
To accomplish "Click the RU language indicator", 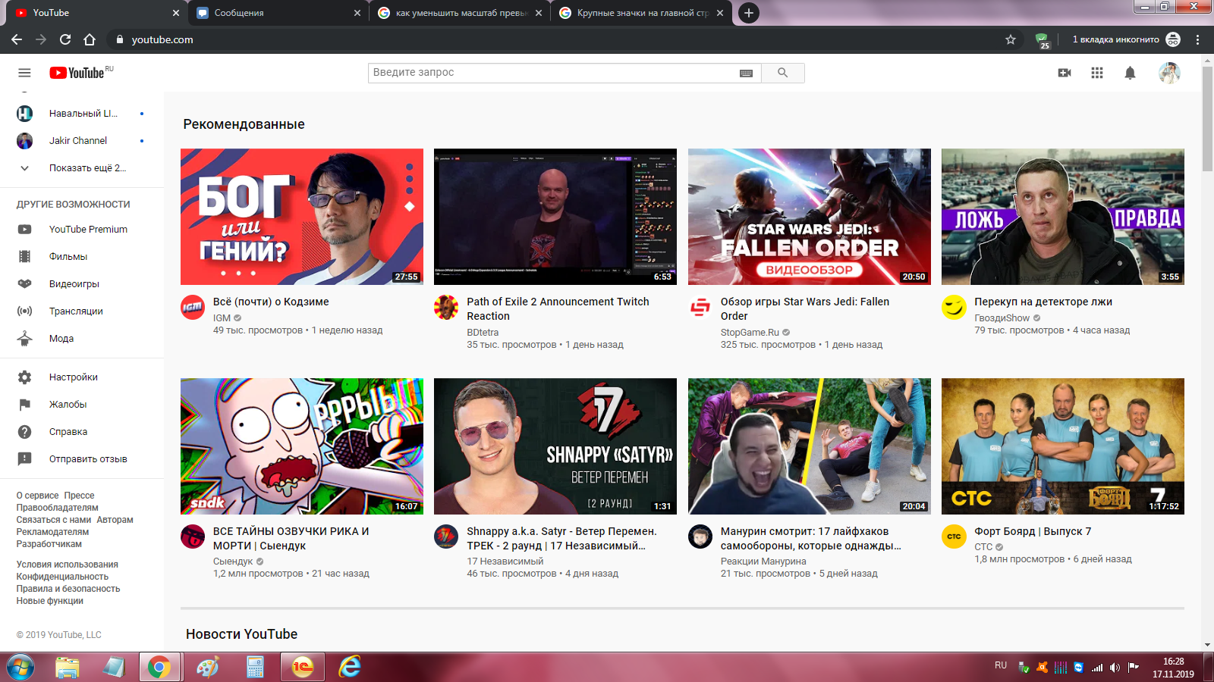I will point(1001,665).
